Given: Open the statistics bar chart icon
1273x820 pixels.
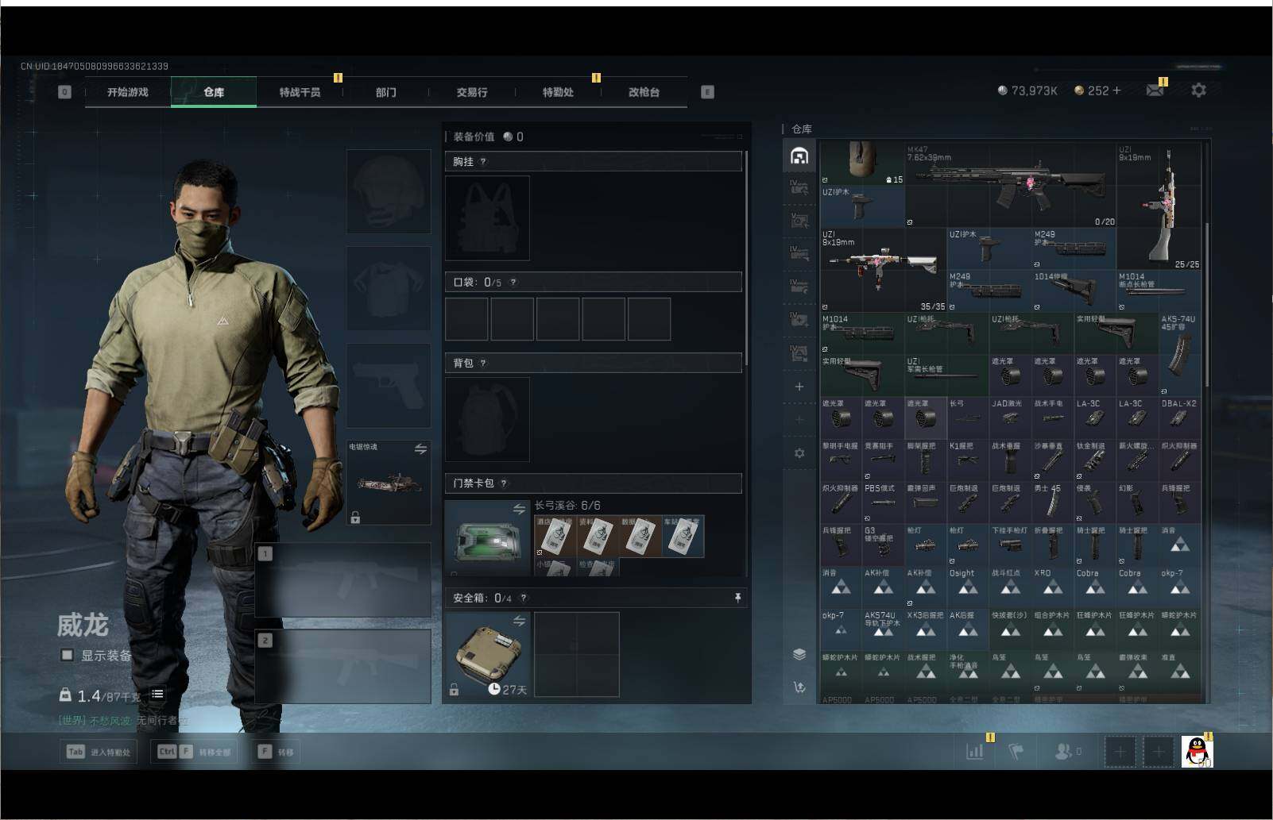Looking at the screenshot, I should point(975,751).
